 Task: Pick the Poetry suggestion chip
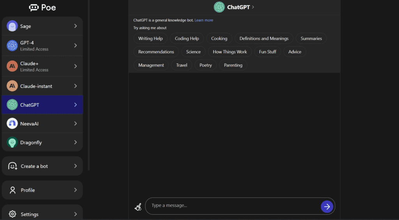tap(205, 65)
